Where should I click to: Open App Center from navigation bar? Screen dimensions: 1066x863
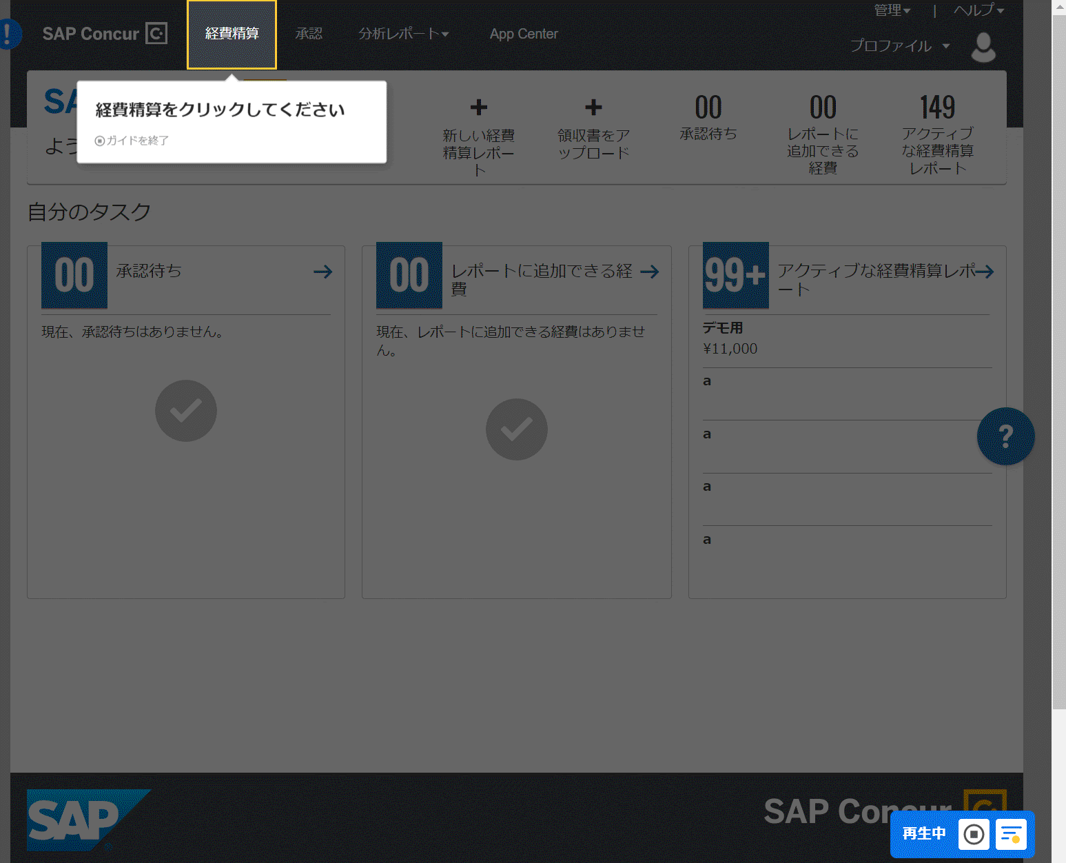(524, 34)
